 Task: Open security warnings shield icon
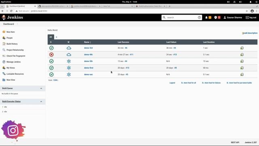[216, 17]
